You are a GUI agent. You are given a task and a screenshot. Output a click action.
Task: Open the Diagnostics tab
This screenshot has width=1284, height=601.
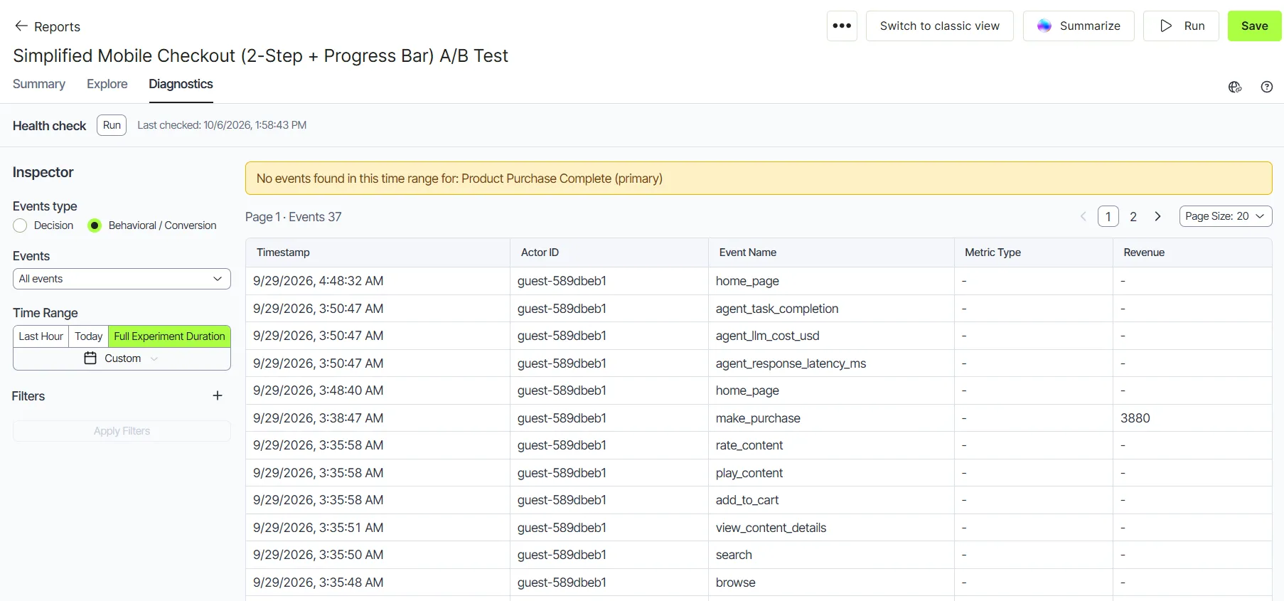tap(181, 84)
